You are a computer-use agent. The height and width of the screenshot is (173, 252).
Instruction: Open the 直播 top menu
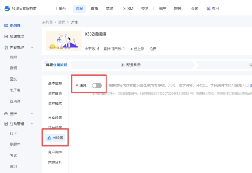95,9
